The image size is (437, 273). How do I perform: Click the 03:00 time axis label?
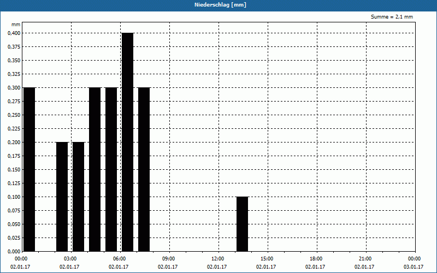70,259
